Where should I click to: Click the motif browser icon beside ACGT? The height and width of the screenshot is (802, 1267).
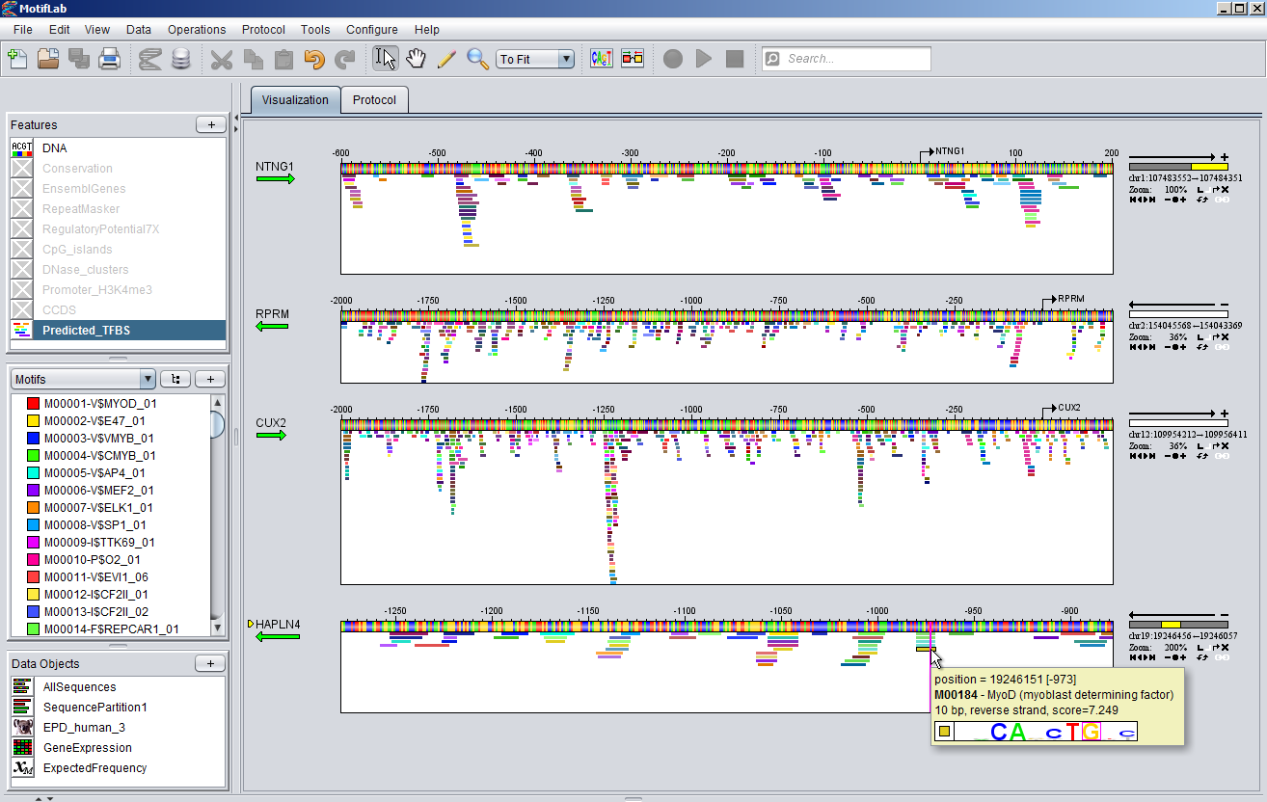click(x=633, y=59)
